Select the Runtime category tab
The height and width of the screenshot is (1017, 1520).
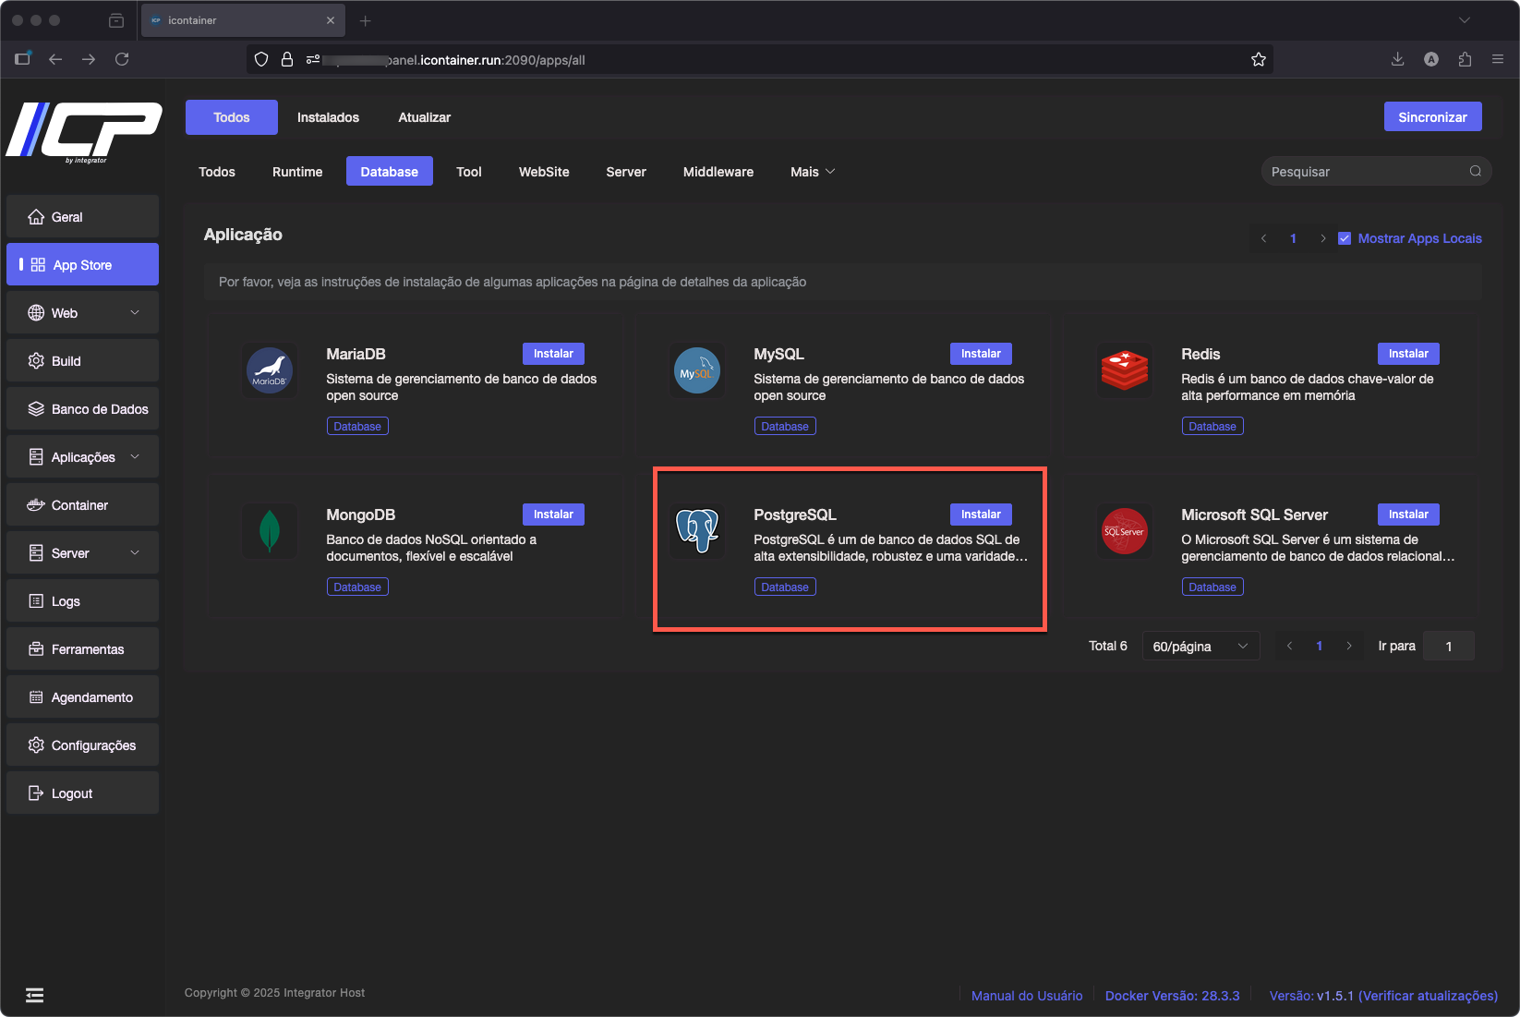coord(297,172)
